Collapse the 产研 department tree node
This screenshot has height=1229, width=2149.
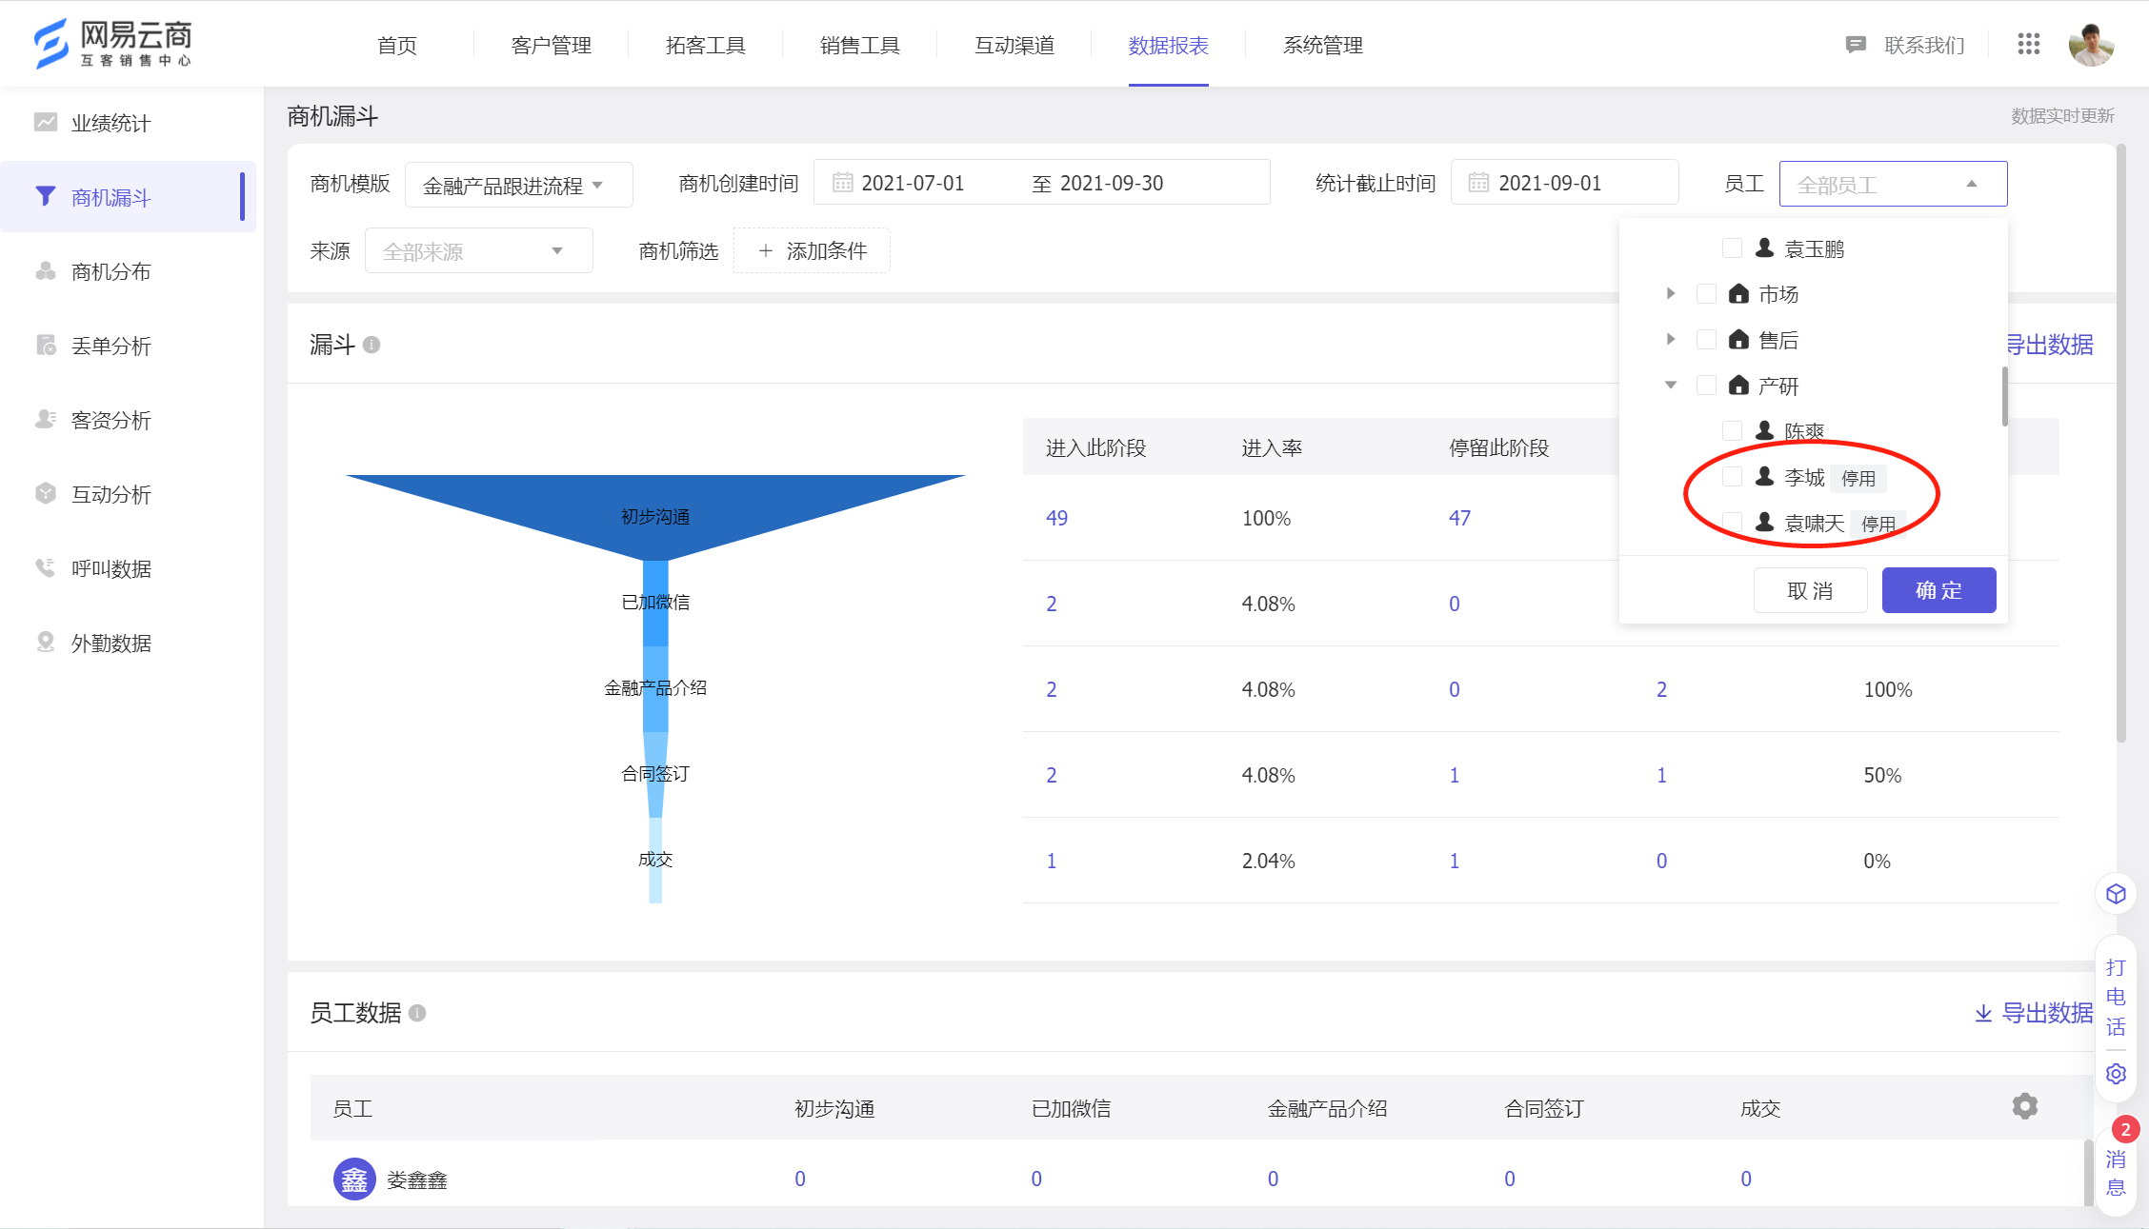(1671, 385)
